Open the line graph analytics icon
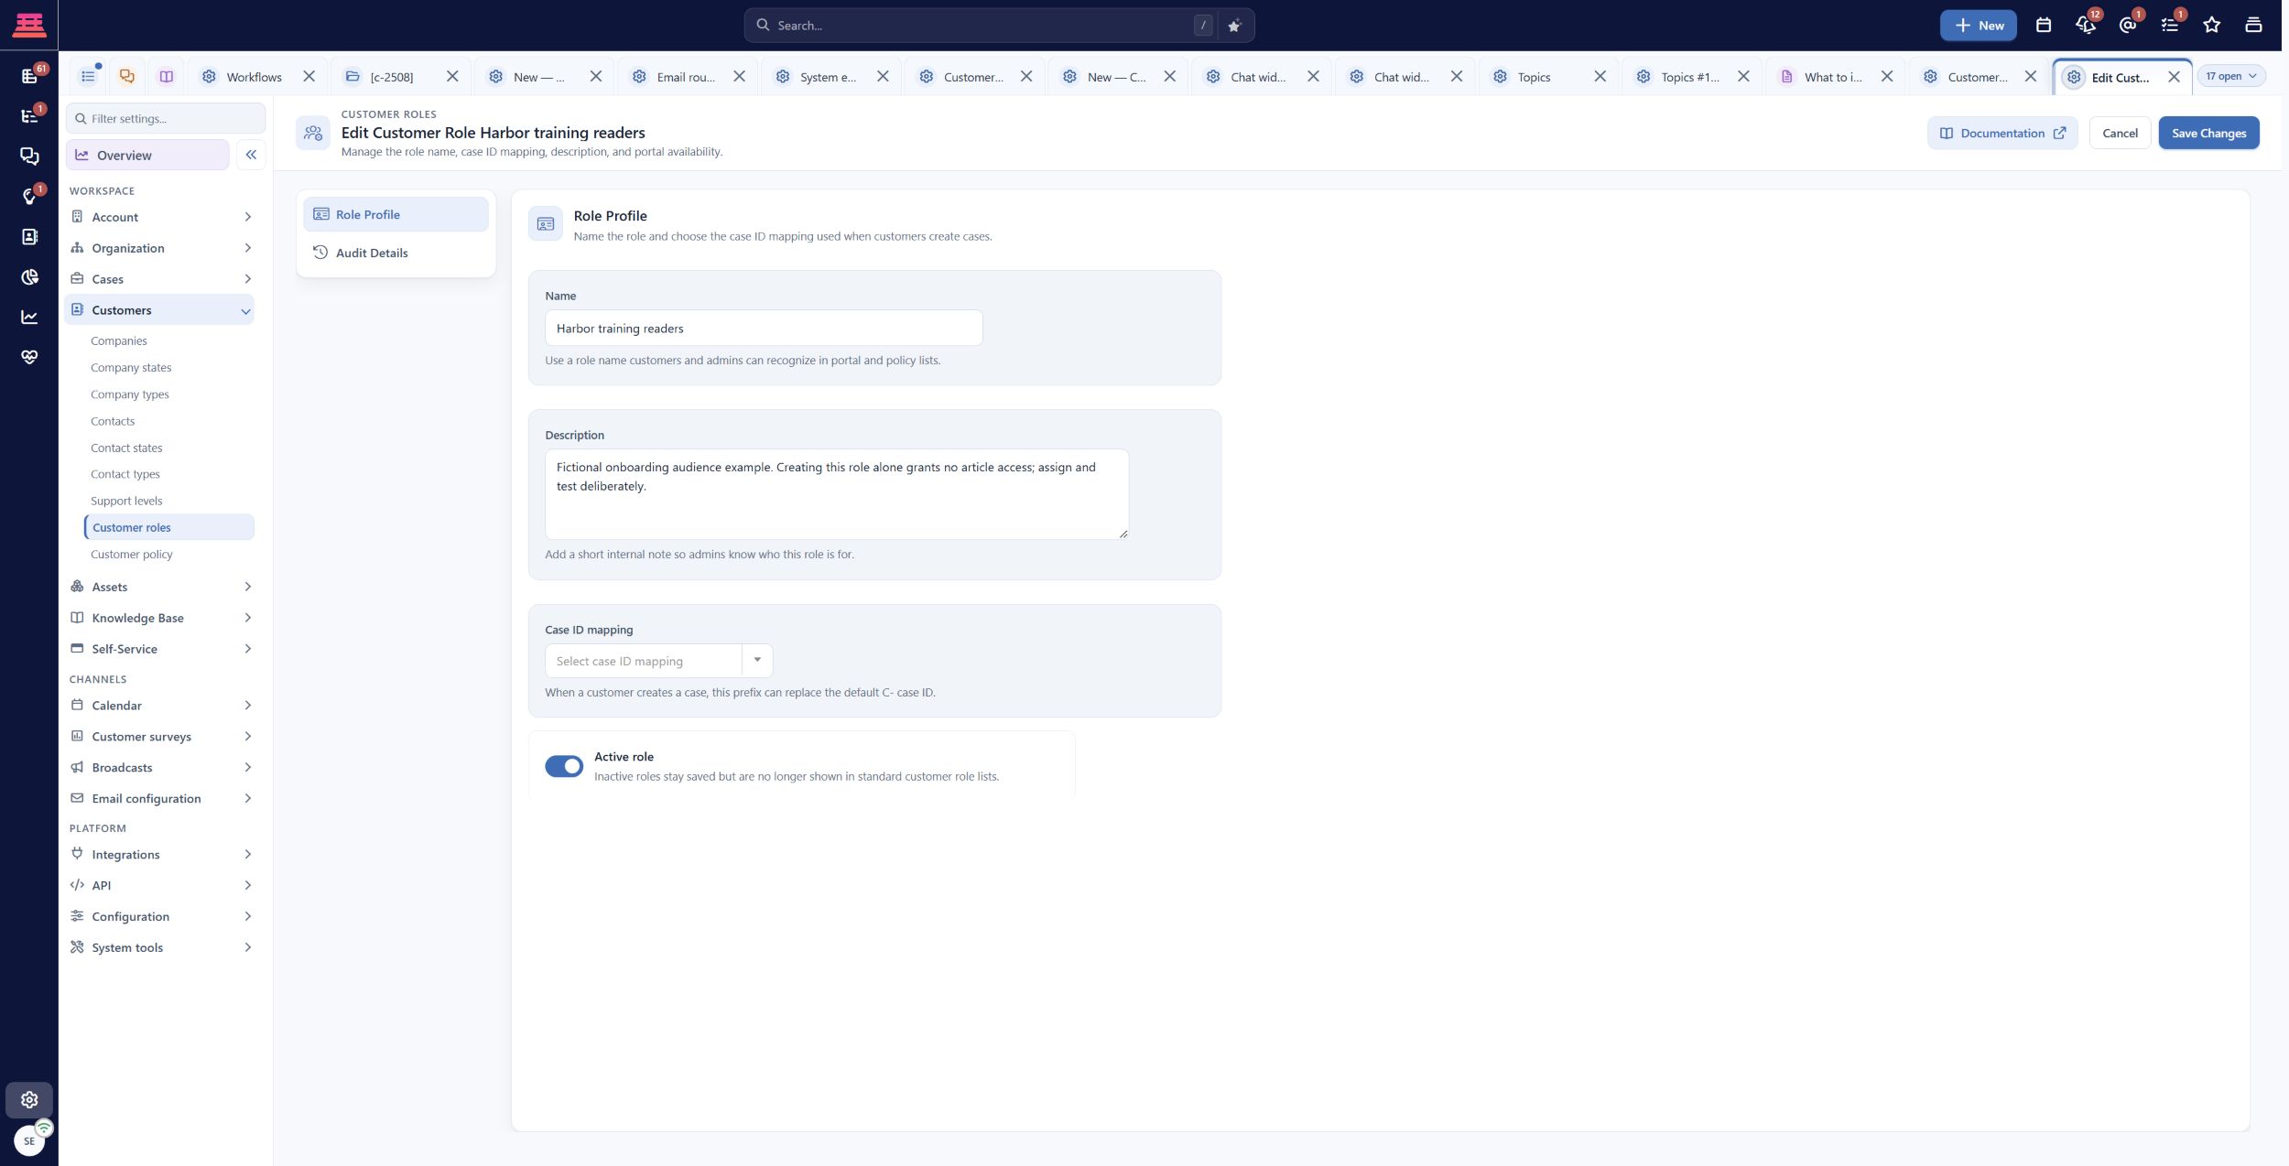 point(29,318)
